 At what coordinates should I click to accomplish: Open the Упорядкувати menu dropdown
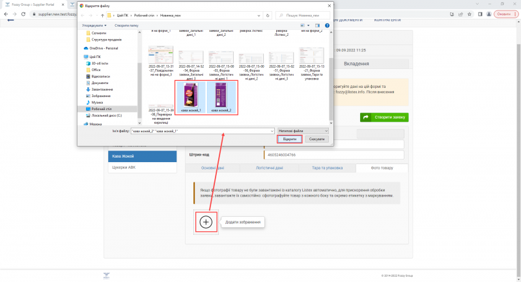point(95,25)
